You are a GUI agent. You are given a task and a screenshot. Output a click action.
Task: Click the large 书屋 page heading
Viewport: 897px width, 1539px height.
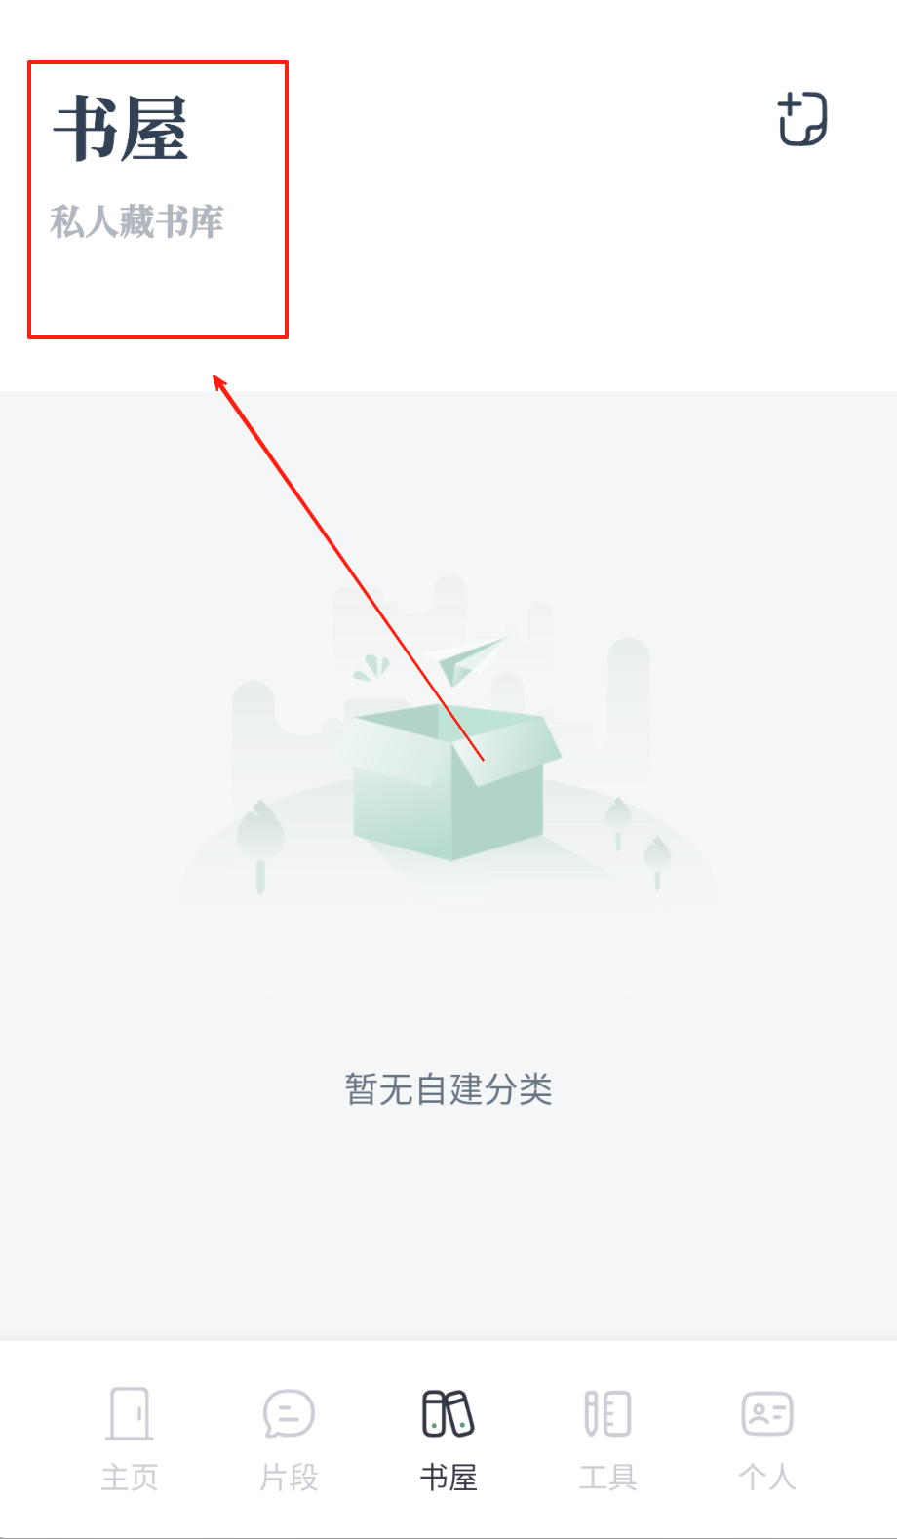(121, 128)
